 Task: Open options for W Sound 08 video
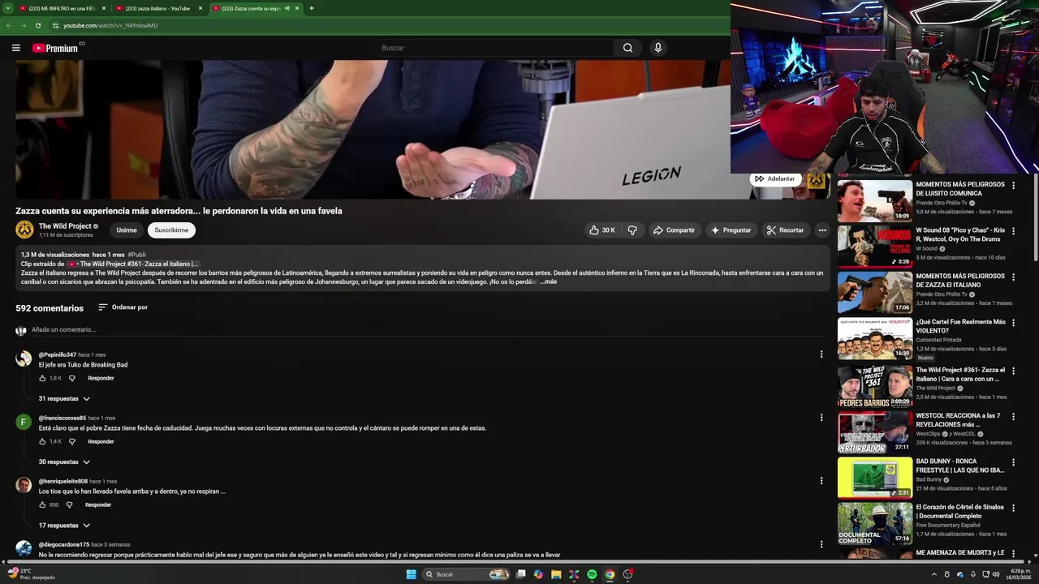(x=1013, y=230)
